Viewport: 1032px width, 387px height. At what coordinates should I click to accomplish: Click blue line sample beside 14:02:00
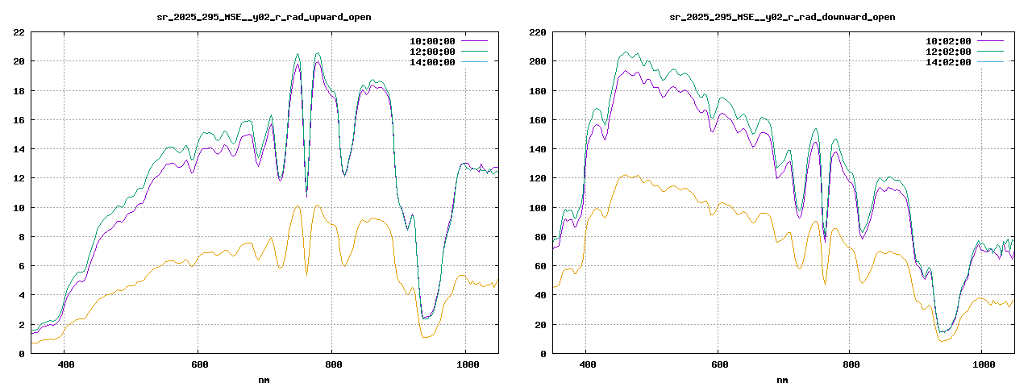tap(991, 62)
